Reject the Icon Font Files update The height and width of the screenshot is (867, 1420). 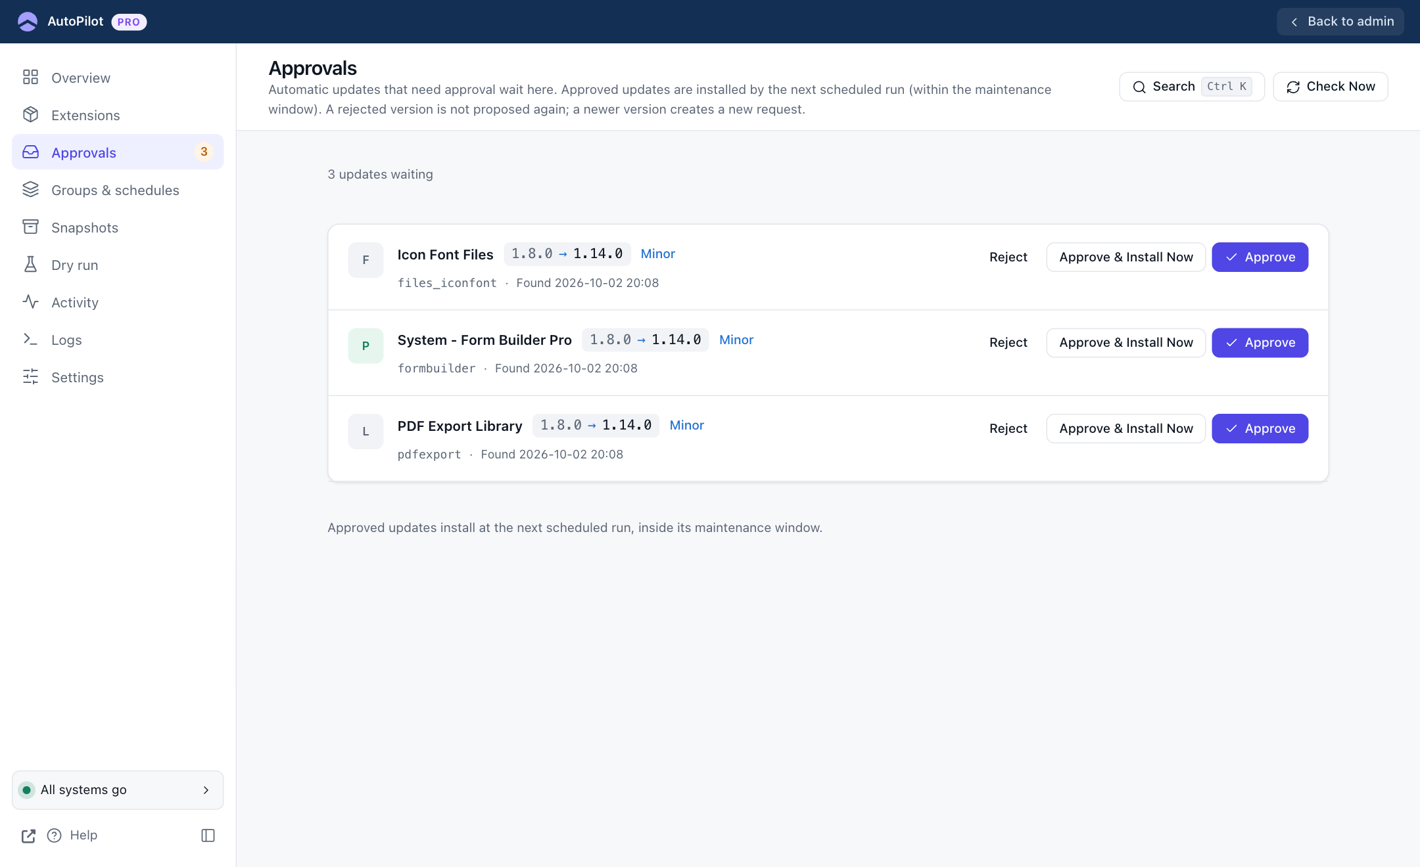point(1008,257)
